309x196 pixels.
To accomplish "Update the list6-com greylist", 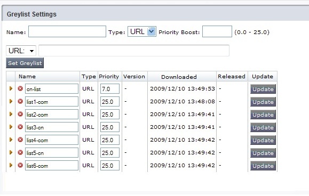I will click(263, 166).
